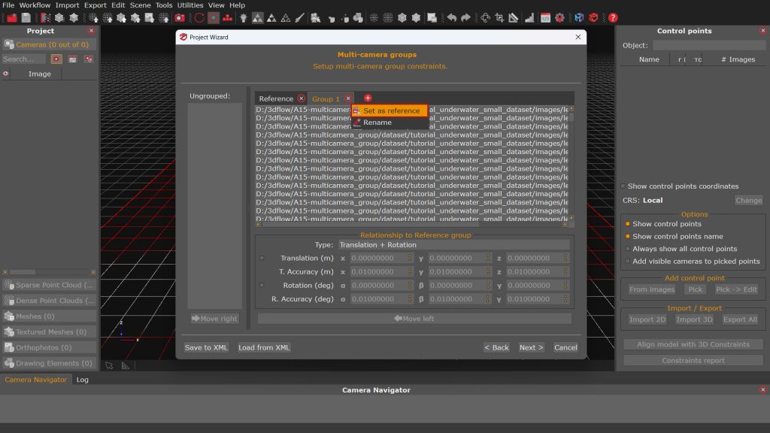770x433 pixels.
Task: Click the light bulb toolbar icon
Action: 243,17
